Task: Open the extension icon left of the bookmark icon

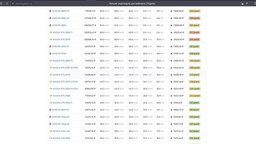Action: (242, 4)
